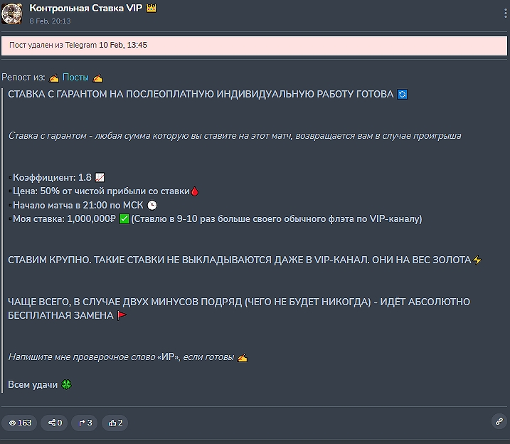
Task: Click the chart emoji next to Коэффициент
Action: [100, 178]
